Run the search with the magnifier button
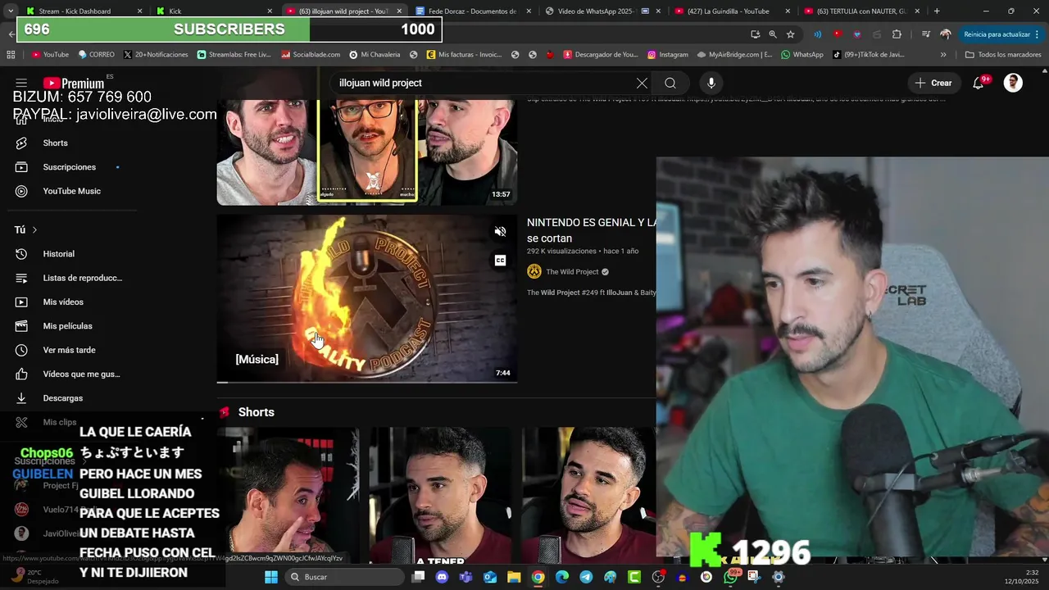The height and width of the screenshot is (590, 1049). 670,83
